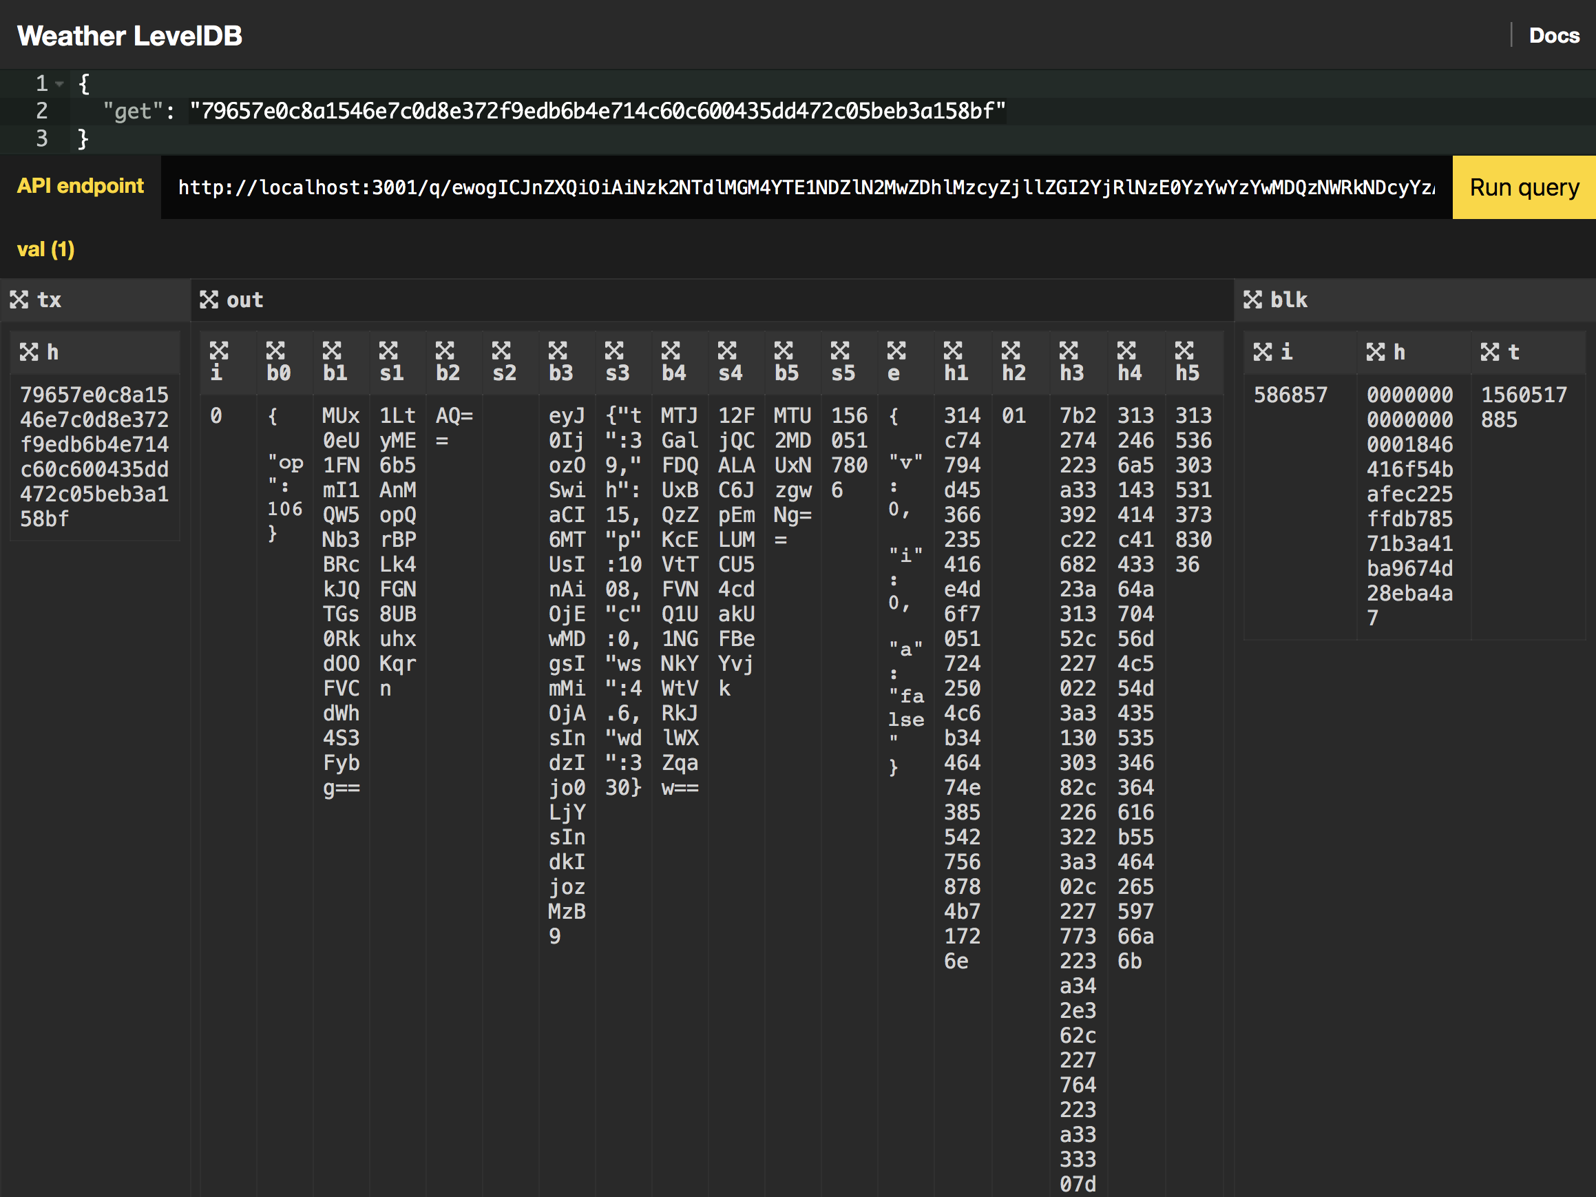The width and height of the screenshot is (1596, 1197).
Task: Click the expand icon for column h5
Action: 1185,351
